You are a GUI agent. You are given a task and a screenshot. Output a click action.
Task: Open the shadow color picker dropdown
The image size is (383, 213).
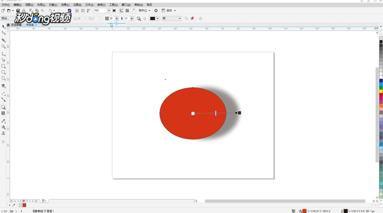157,18
